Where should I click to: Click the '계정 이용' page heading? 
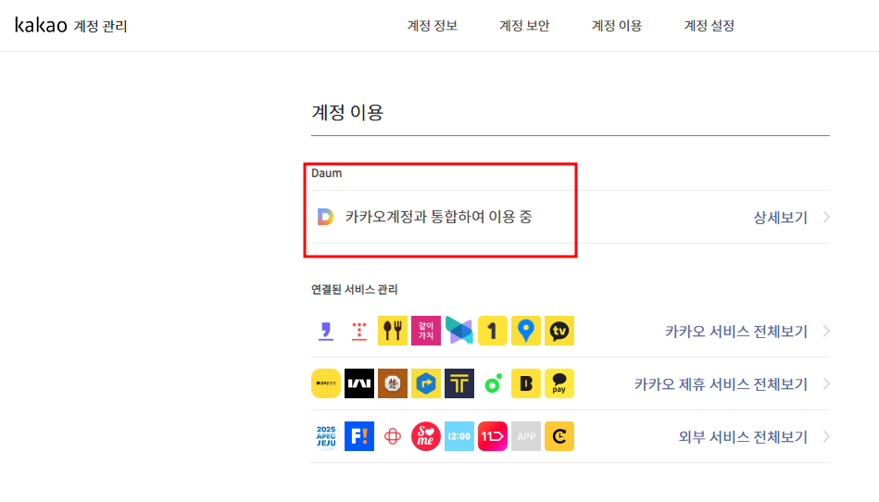coord(347,113)
